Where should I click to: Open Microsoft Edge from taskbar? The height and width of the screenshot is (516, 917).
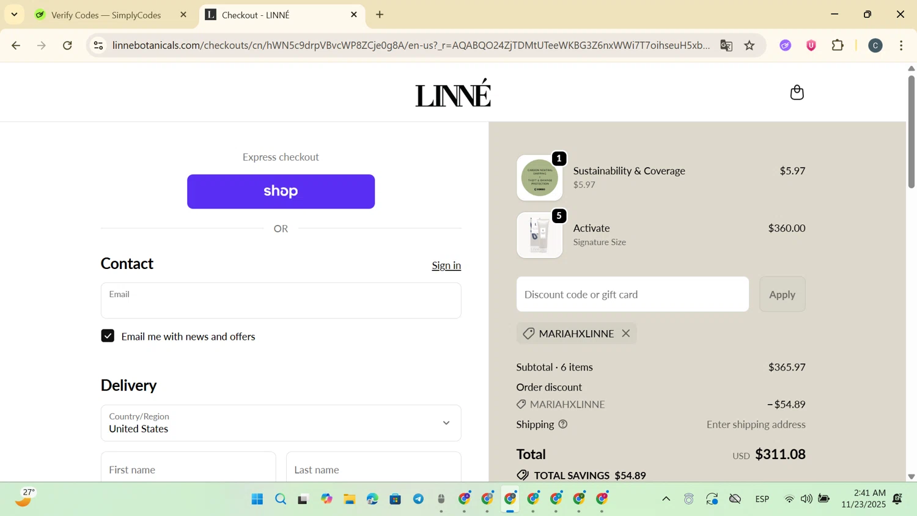[372, 499]
